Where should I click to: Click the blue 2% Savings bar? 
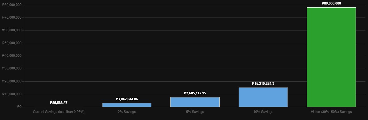[127, 105]
